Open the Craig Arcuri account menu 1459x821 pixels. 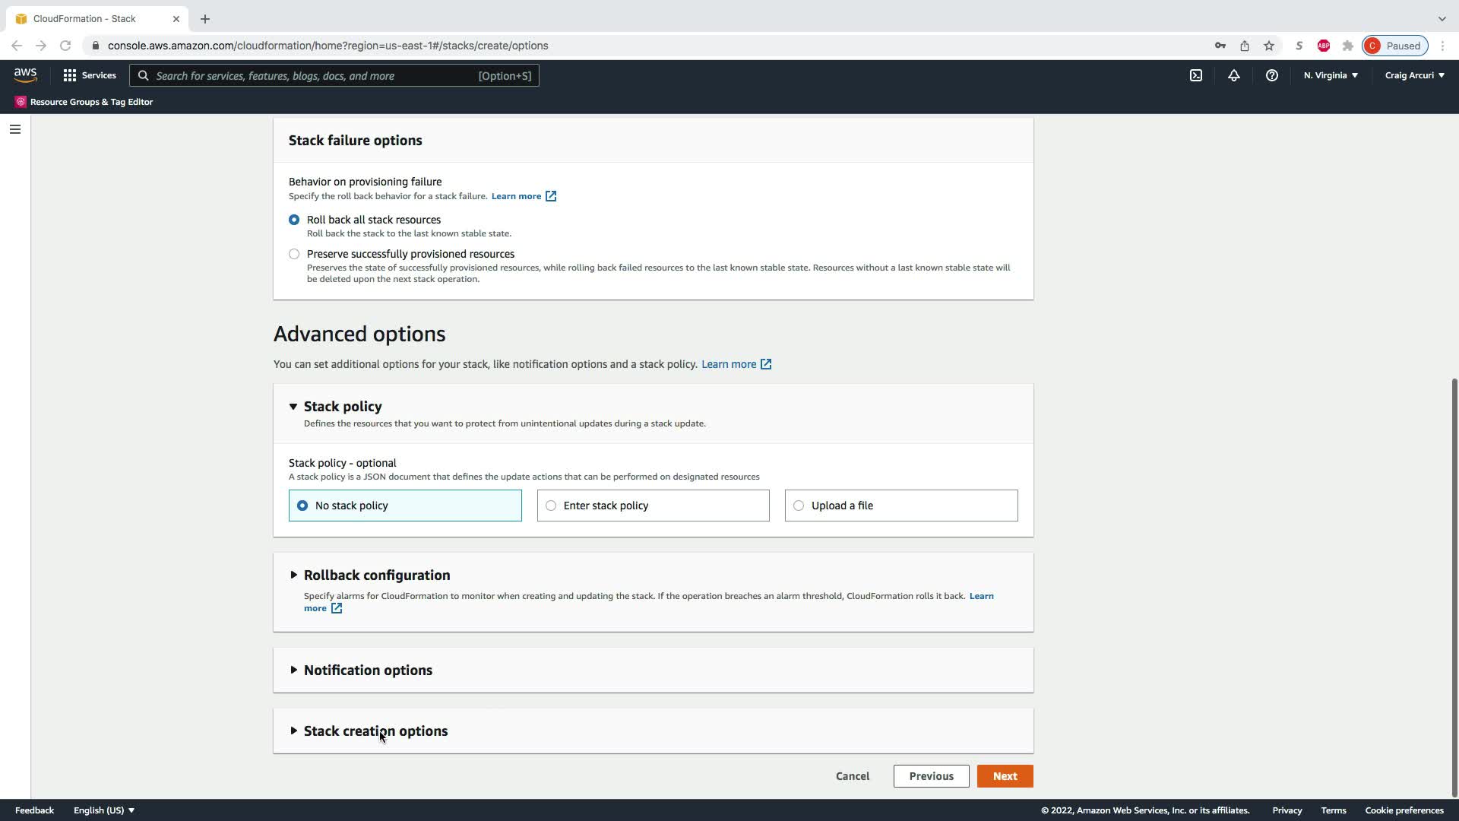click(x=1414, y=75)
